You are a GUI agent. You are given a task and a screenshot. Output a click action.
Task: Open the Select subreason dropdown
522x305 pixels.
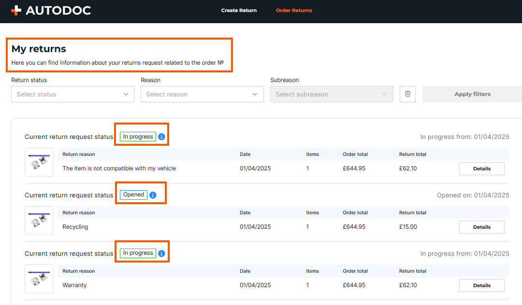pyautogui.click(x=332, y=94)
